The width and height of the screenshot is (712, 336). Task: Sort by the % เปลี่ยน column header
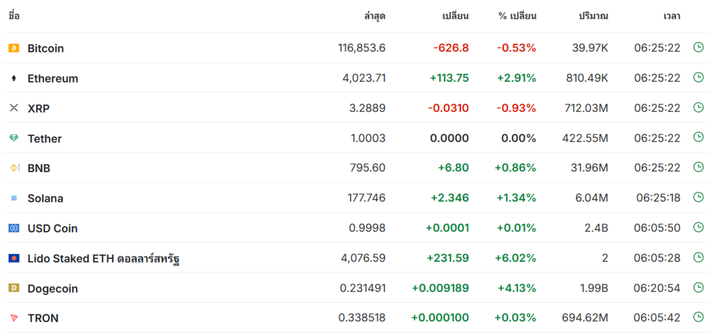pyautogui.click(x=517, y=16)
